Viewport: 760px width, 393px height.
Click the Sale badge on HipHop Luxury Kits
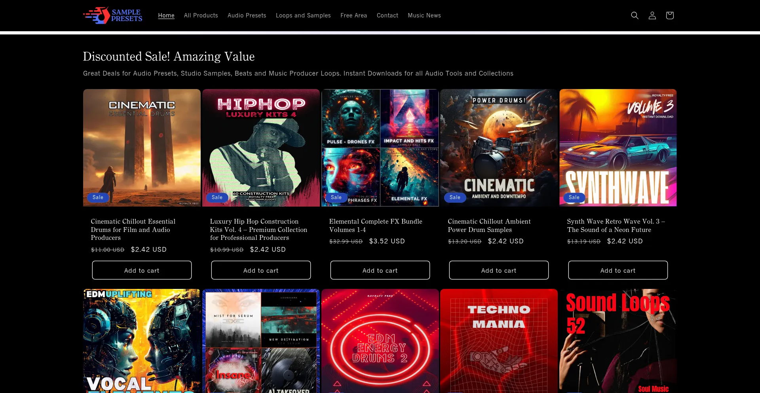(x=217, y=197)
